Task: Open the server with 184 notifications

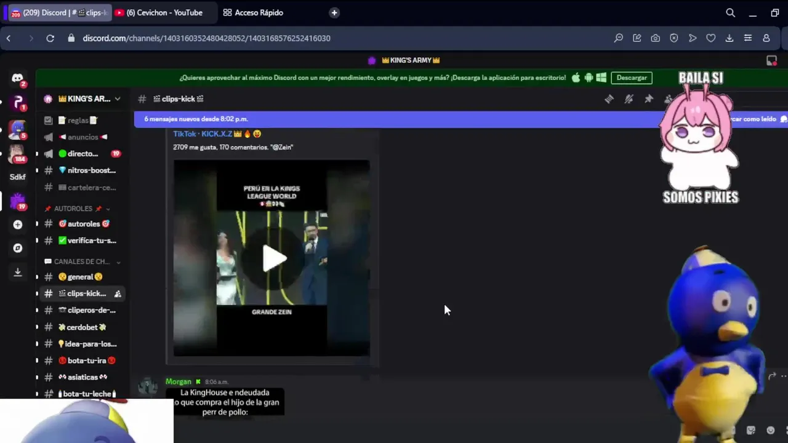Action: pos(17,153)
